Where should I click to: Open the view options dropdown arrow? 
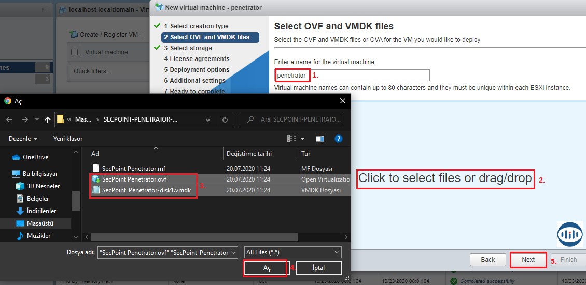(x=303, y=139)
